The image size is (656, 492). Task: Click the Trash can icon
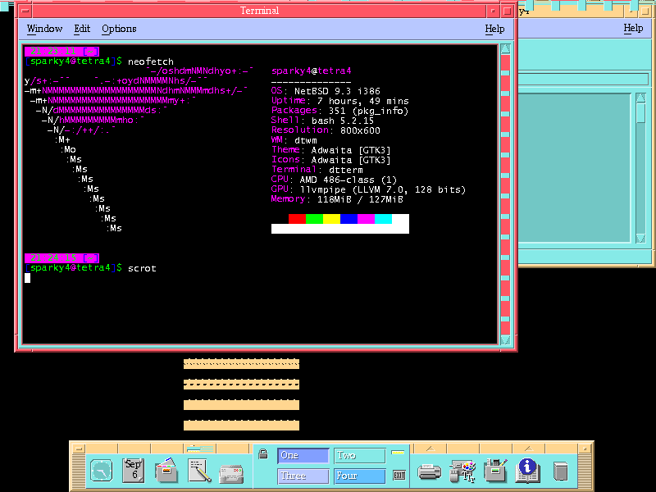pos(560,471)
